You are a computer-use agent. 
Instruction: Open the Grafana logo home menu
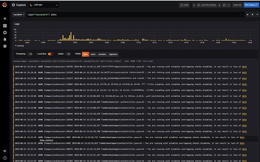(x=5, y=5)
